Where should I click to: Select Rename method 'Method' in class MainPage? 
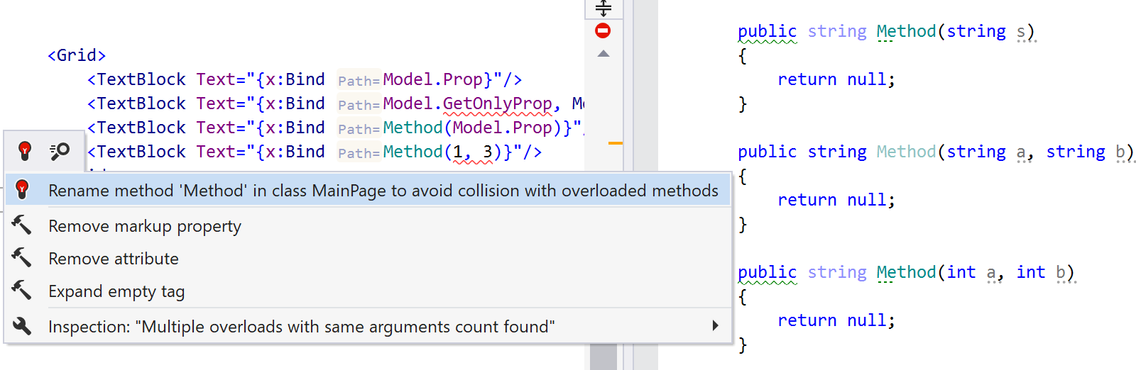[368, 191]
